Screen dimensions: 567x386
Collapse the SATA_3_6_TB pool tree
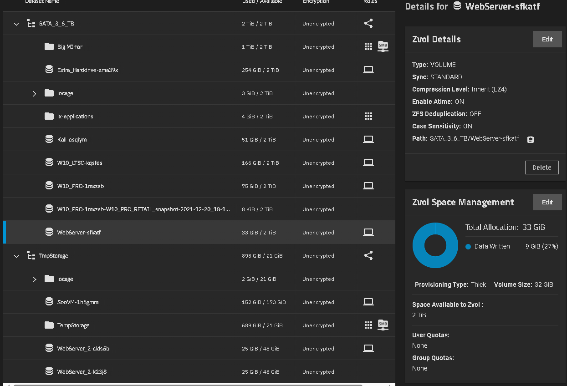pos(16,24)
